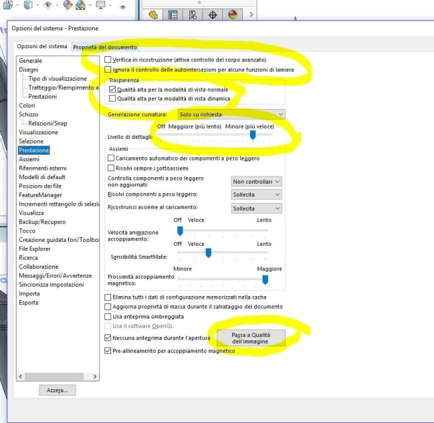This screenshot has width=434, height=423.
Task: Open the Generazione curvatura dropdown
Action: [232, 114]
